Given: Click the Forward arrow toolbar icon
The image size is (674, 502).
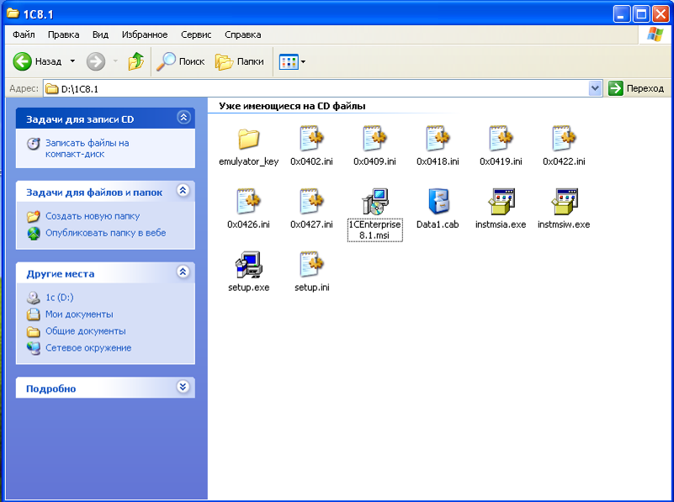Looking at the screenshot, I should pos(95,61).
